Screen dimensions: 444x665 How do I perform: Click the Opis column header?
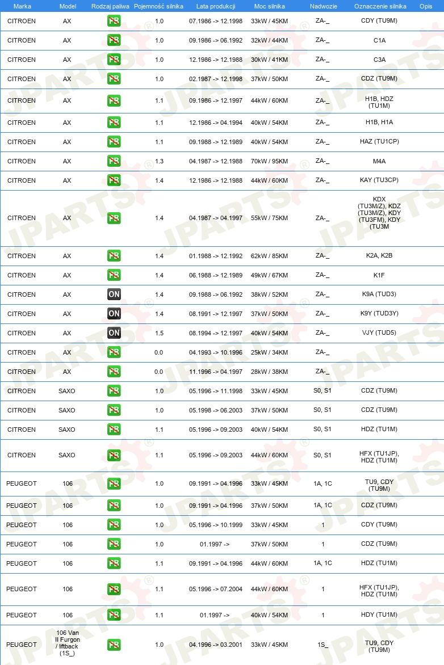tap(426, 6)
